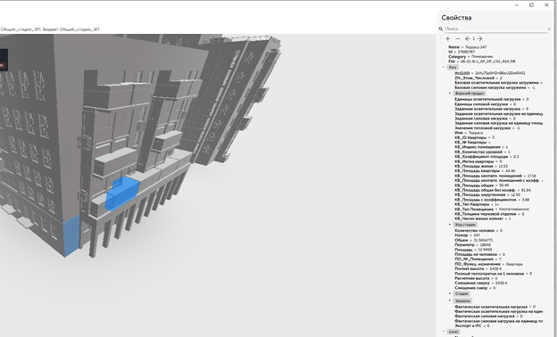The width and height of the screenshot is (557, 337).
Task: Collapse the Pars property group
Action: point(444,67)
